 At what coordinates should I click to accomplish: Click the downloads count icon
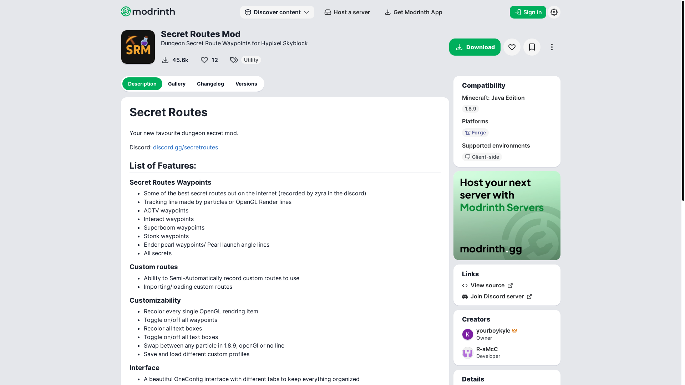coord(165,60)
